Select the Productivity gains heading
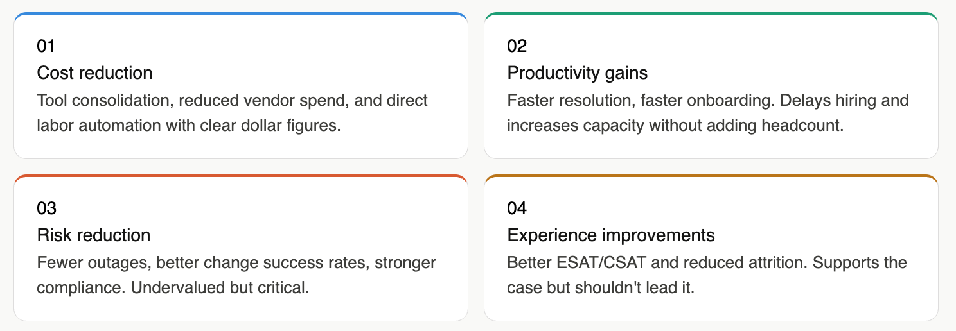The image size is (956, 331). [577, 73]
